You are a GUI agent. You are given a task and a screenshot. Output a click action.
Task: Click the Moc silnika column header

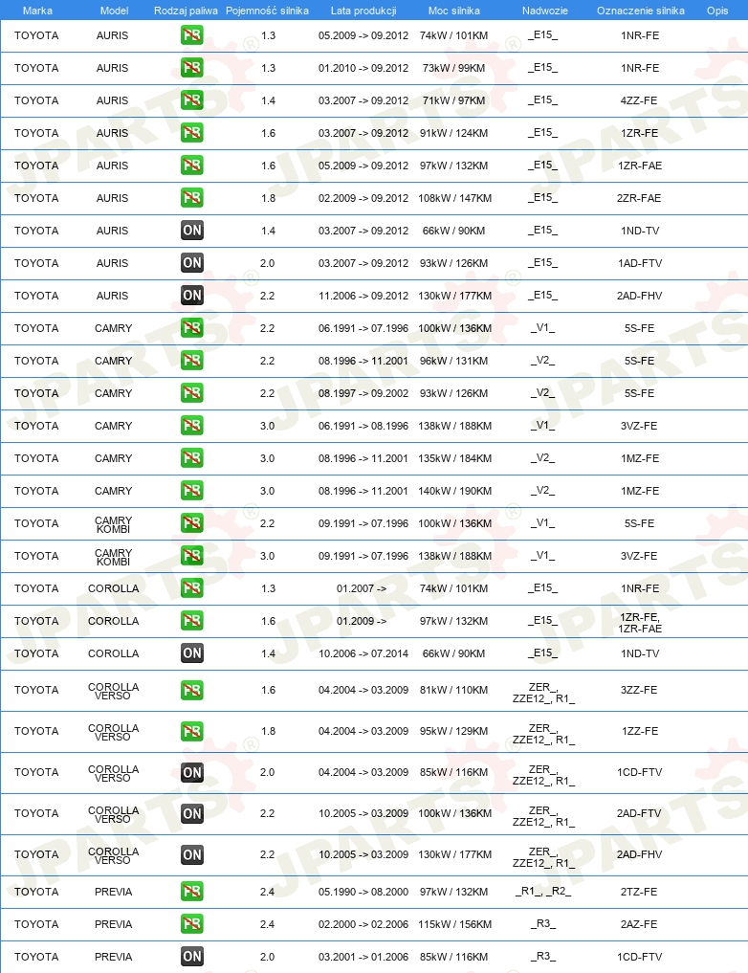(x=454, y=11)
